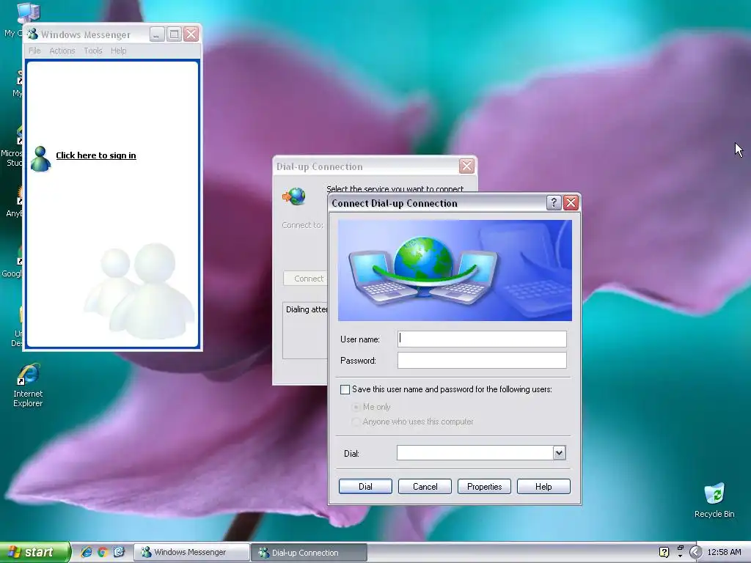Close the background Dial-up Connection window
This screenshot has height=563, width=751.
[466, 166]
